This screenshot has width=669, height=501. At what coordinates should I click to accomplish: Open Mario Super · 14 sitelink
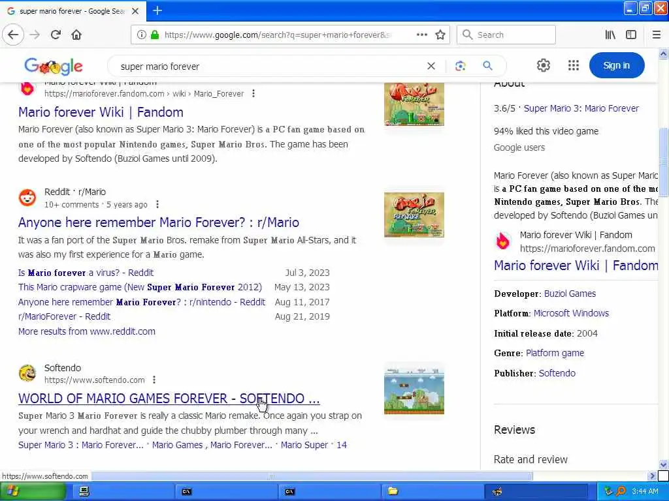click(x=314, y=445)
